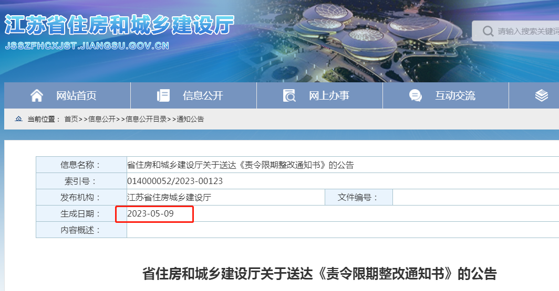Click the 发布机构 label cell
This screenshot has width=559, height=291.
[x=81, y=197]
